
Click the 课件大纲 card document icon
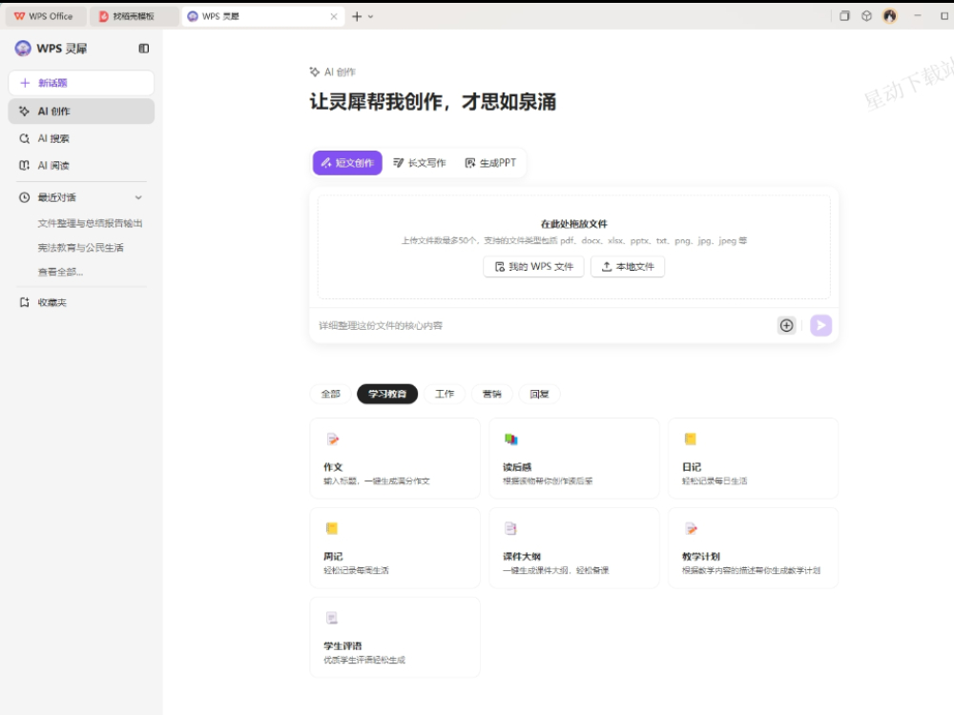point(510,528)
